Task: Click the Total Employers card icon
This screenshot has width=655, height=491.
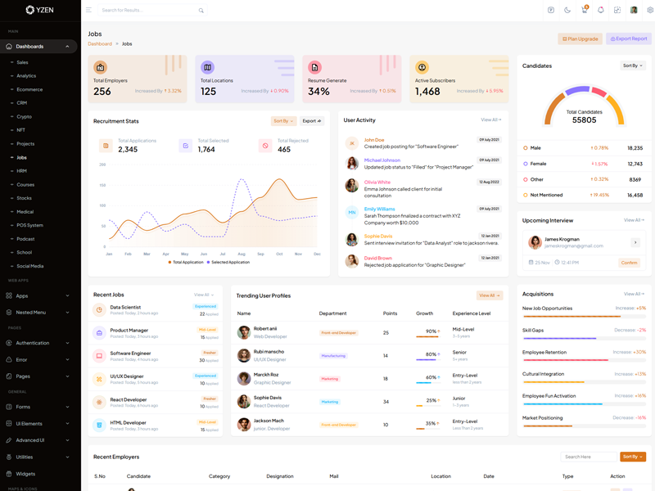Action: [101, 67]
